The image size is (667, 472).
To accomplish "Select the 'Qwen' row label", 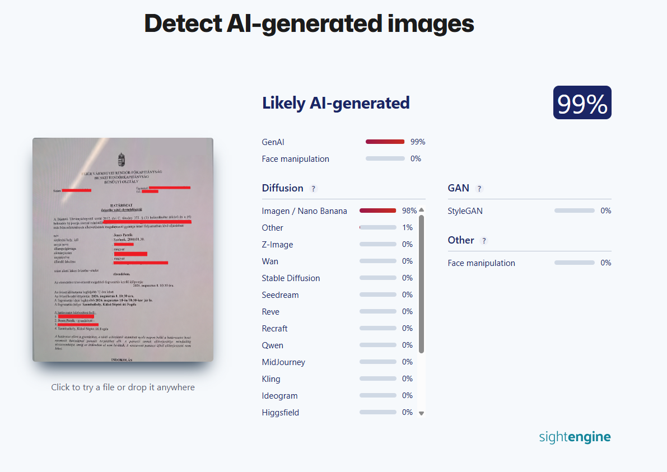I will tap(273, 345).
